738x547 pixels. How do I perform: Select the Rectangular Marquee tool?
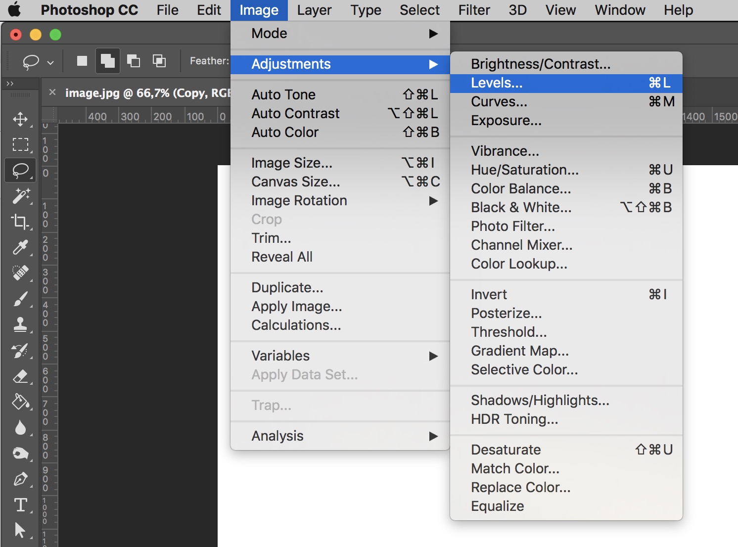pyautogui.click(x=20, y=144)
